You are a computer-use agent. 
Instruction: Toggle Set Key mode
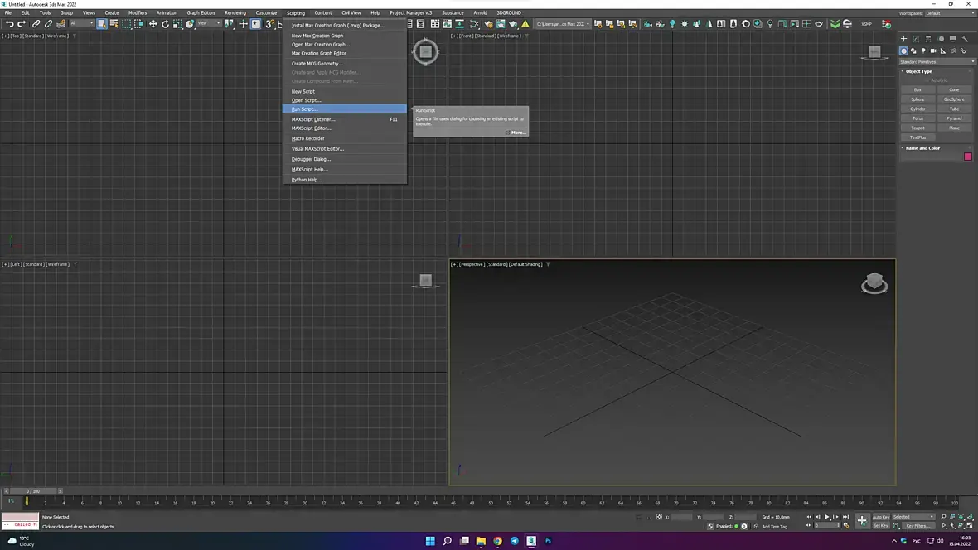pyautogui.click(x=880, y=526)
